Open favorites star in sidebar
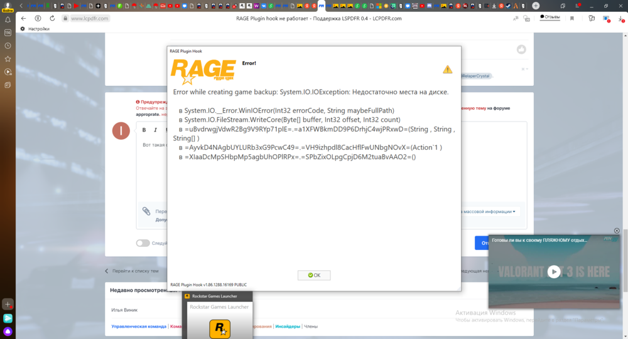Viewport: 628px width, 339px height. (8, 59)
